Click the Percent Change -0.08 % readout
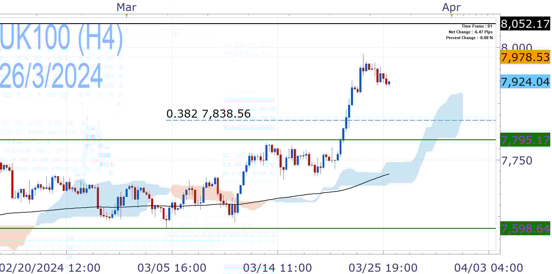Screen dimensions: 552x274 pos(469,38)
